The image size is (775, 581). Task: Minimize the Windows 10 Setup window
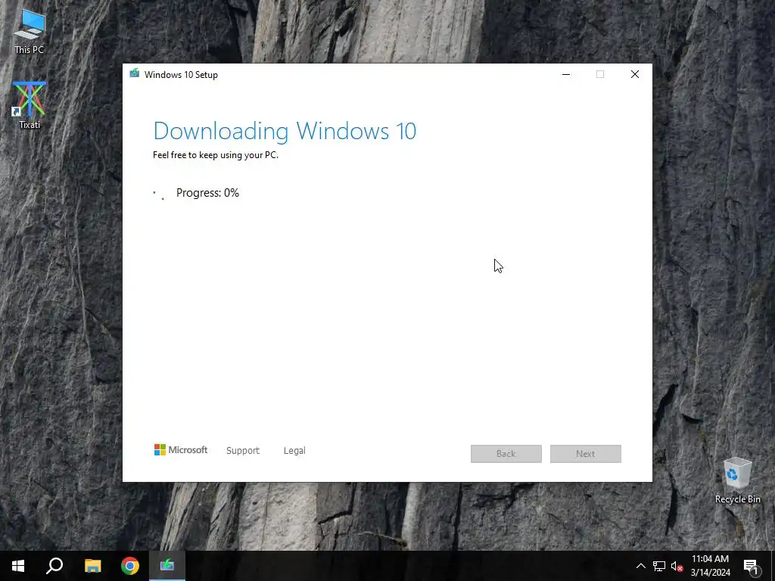click(x=566, y=74)
